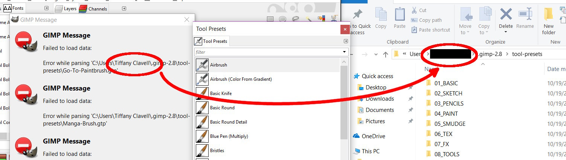This screenshot has width=566, height=160.
Task: Choose the Basic Round Detail preset
Action: click(x=267, y=122)
